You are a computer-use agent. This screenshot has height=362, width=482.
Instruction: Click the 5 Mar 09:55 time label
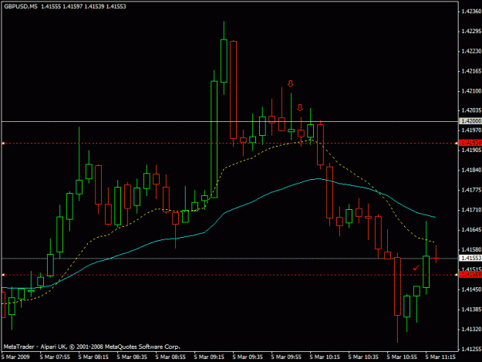click(x=286, y=357)
